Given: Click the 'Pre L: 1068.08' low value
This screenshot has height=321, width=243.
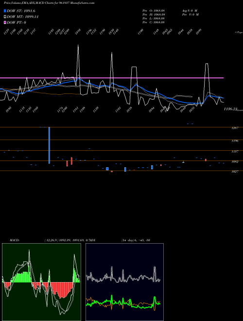Looking at the screenshot, I should 154,18.
